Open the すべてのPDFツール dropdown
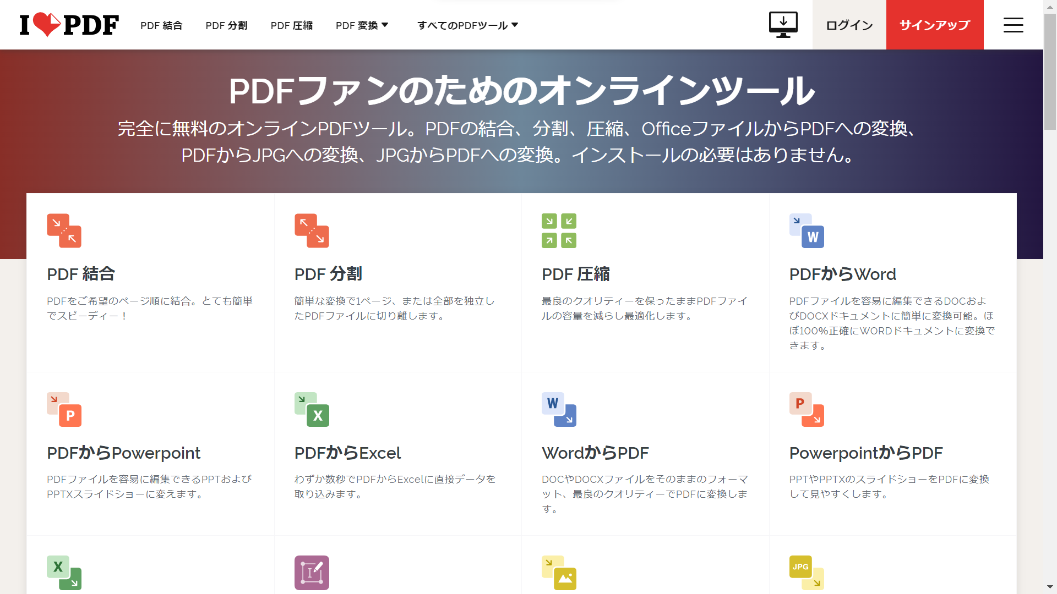1057x594 pixels. 467,25
